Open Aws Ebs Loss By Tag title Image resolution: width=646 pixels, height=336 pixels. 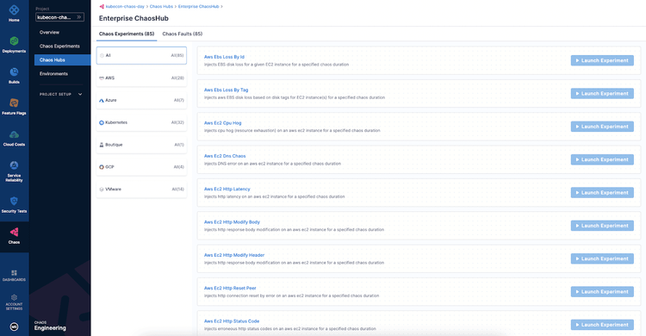click(x=227, y=90)
